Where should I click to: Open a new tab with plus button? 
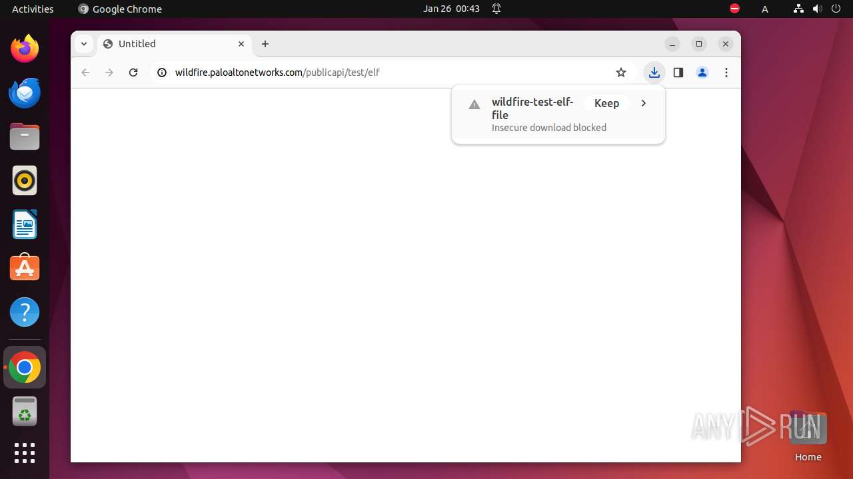(265, 44)
